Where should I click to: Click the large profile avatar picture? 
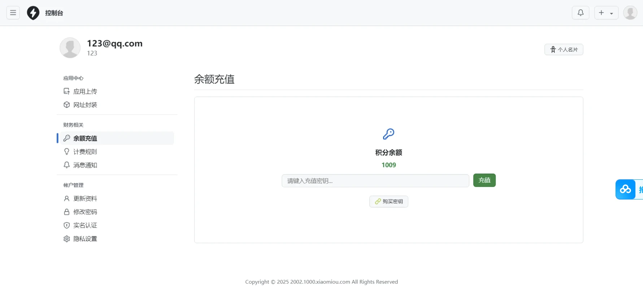pos(70,48)
